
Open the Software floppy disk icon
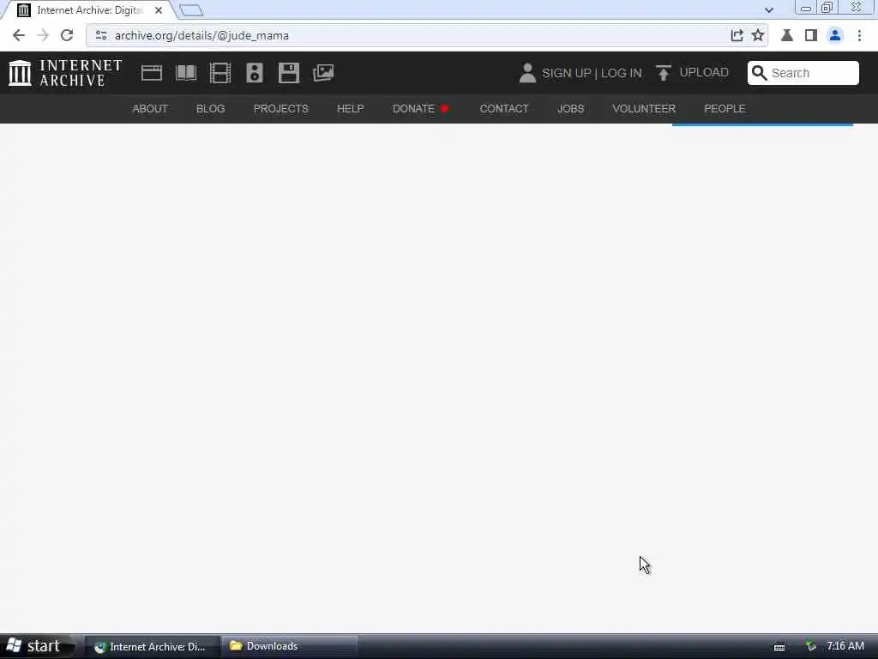(x=289, y=73)
